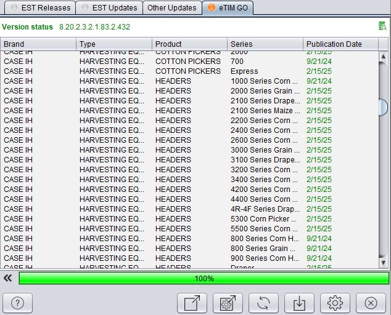Click the database search icon near Version status
The width and height of the screenshot is (391, 315).
(382, 26)
